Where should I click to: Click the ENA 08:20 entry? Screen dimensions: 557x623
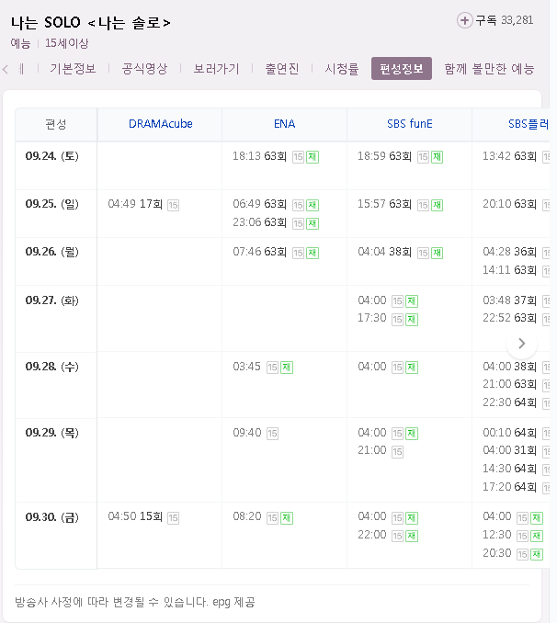point(247,516)
